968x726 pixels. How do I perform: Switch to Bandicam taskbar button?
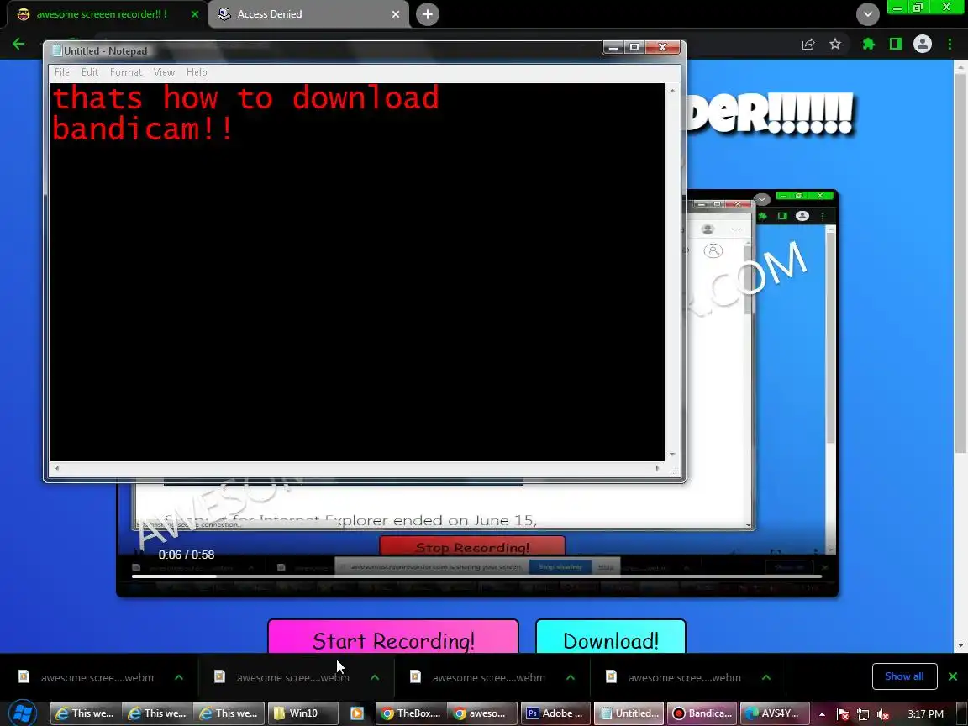click(702, 713)
